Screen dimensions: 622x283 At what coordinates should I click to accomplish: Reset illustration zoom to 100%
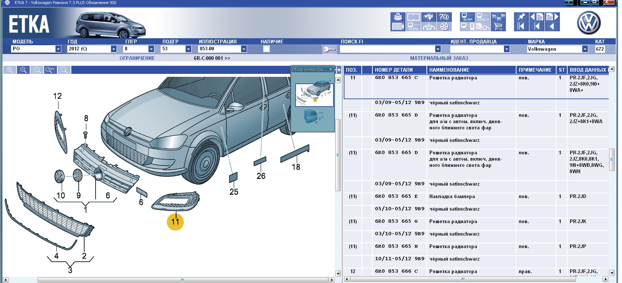[x=50, y=70]
